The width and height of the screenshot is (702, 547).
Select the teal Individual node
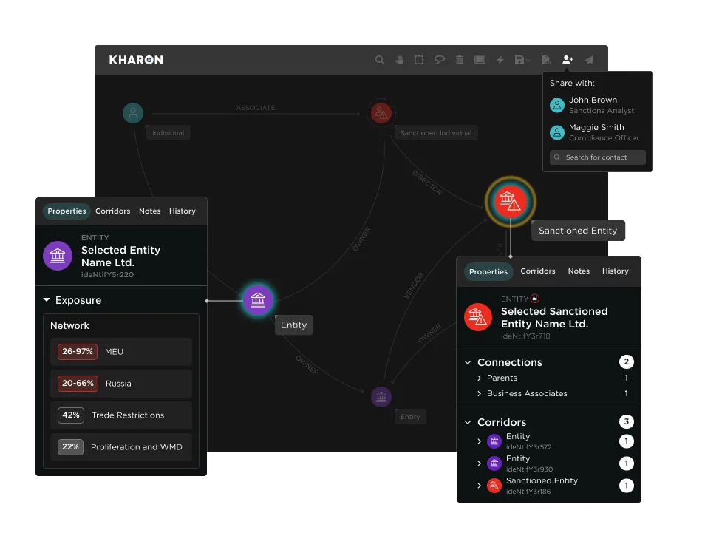click(x=133, y=113)
